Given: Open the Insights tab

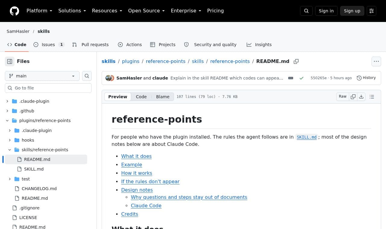Looking at the screenshot, I should (259, 45).
